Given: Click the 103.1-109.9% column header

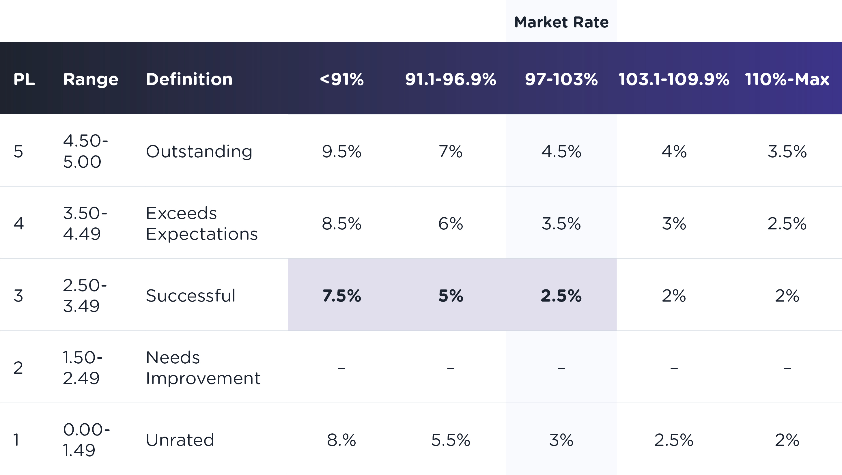Looking at the screenshot, I should click(674, 79).
